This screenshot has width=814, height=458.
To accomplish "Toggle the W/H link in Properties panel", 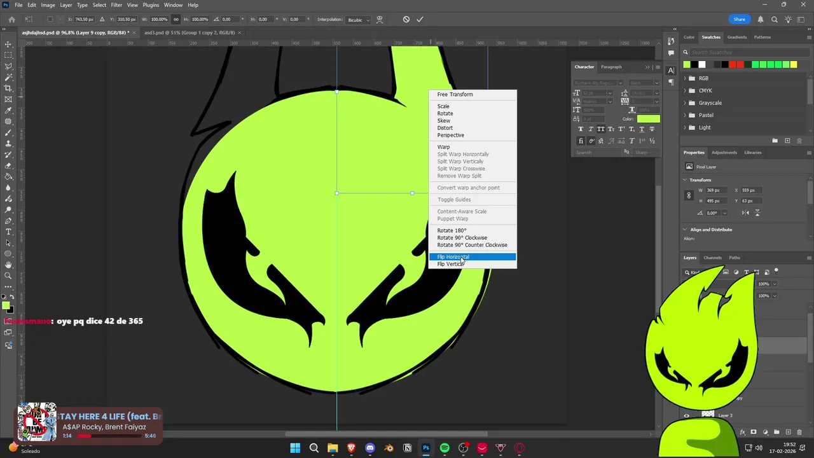I will pyautogui.click(x=689, y=195).
